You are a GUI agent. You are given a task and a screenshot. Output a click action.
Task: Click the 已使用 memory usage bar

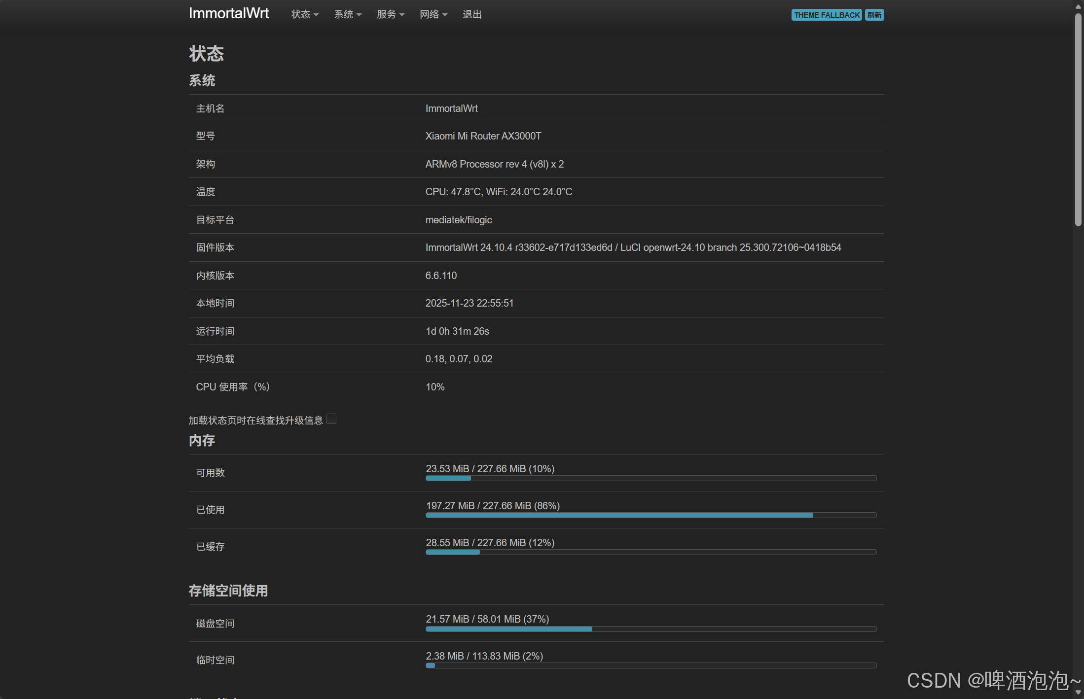[x=650, y=515]
